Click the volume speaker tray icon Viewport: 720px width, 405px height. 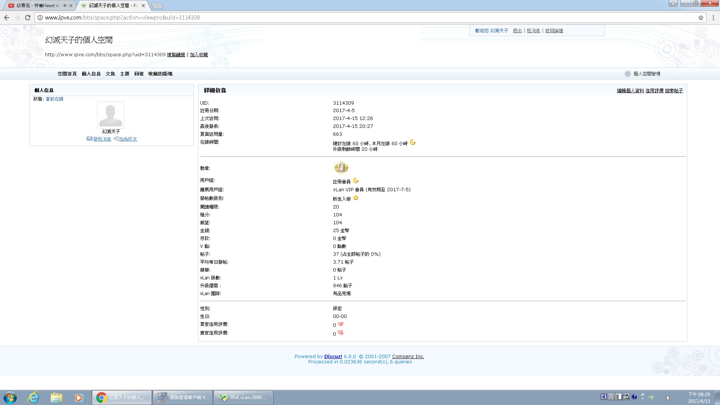coord(668,397)
